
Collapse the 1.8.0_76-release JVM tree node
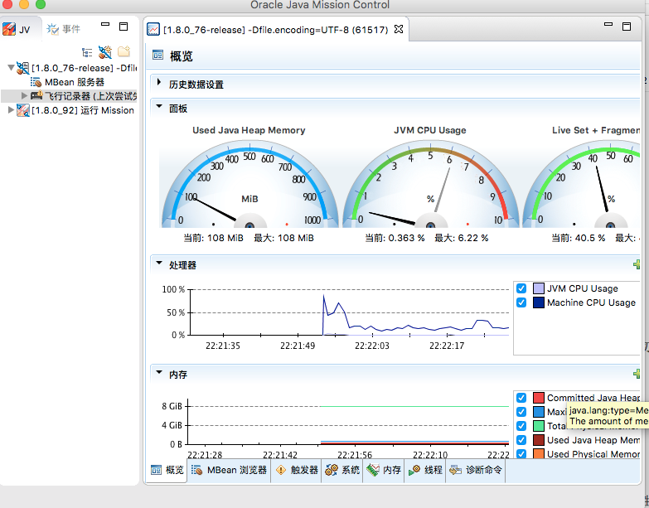point(10,68)
